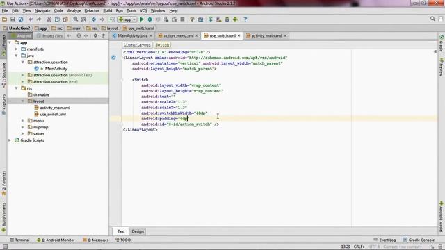Screen dimensions: 445x250
Task: Open the Gradle Console
Action: coord(419,240)
